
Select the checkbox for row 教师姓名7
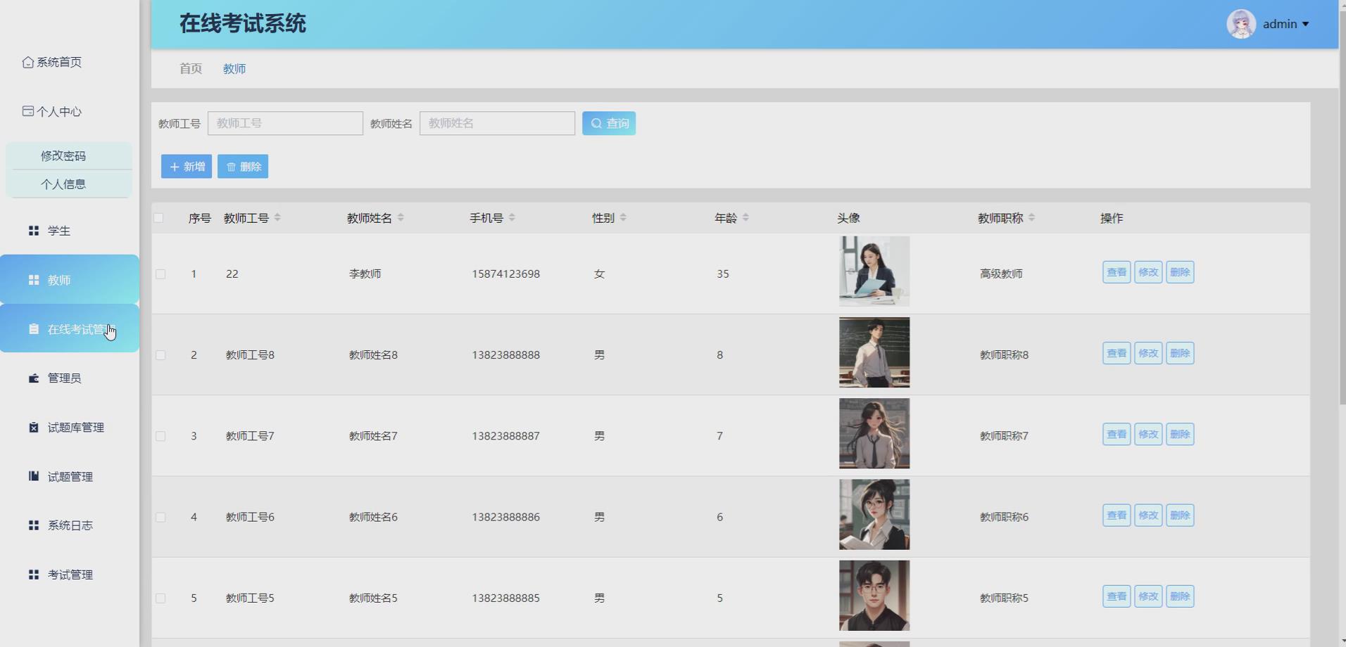point(161,436)
